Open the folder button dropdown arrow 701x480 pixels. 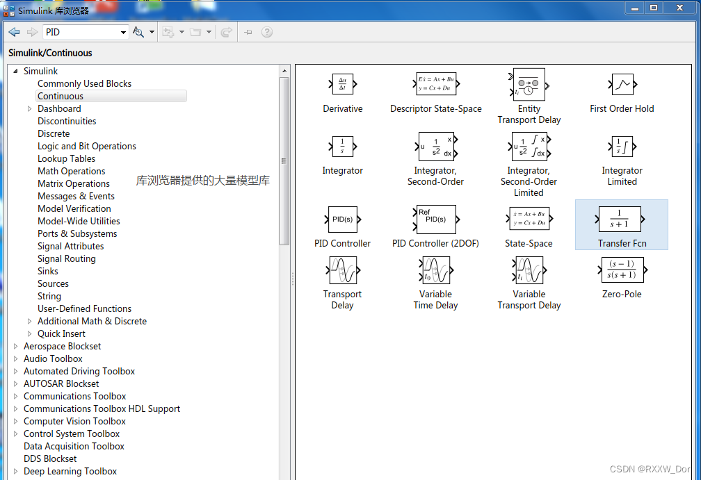click(x=209, y=32)
